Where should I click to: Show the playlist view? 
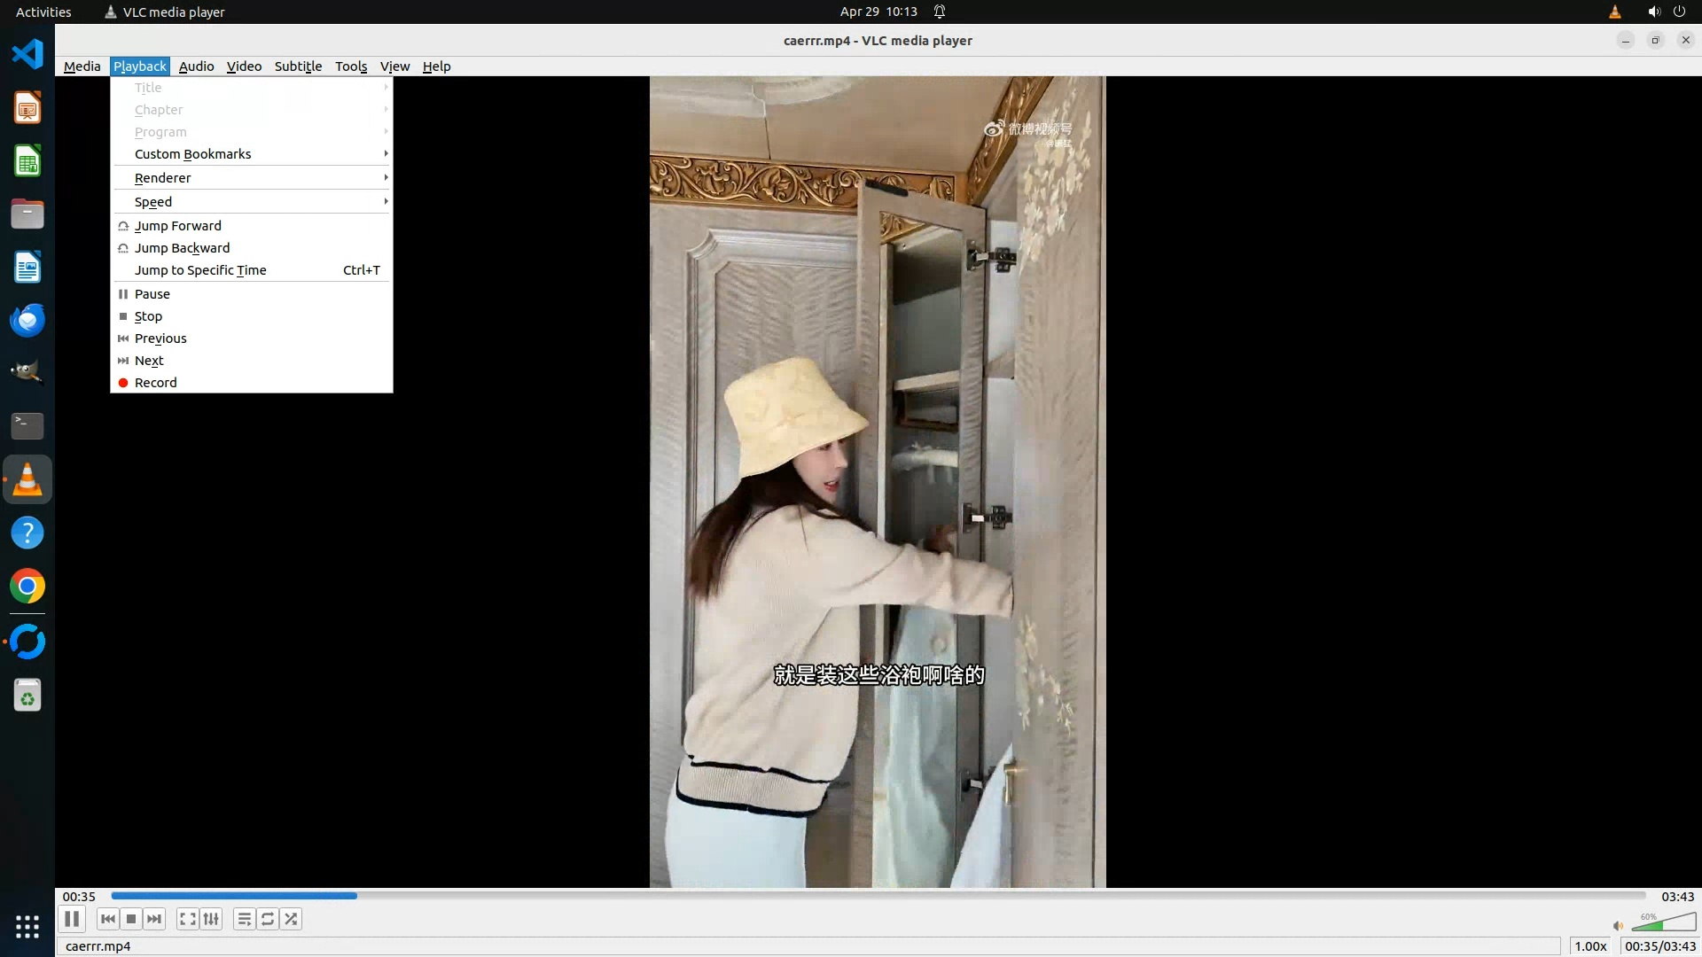click(244, 919)
